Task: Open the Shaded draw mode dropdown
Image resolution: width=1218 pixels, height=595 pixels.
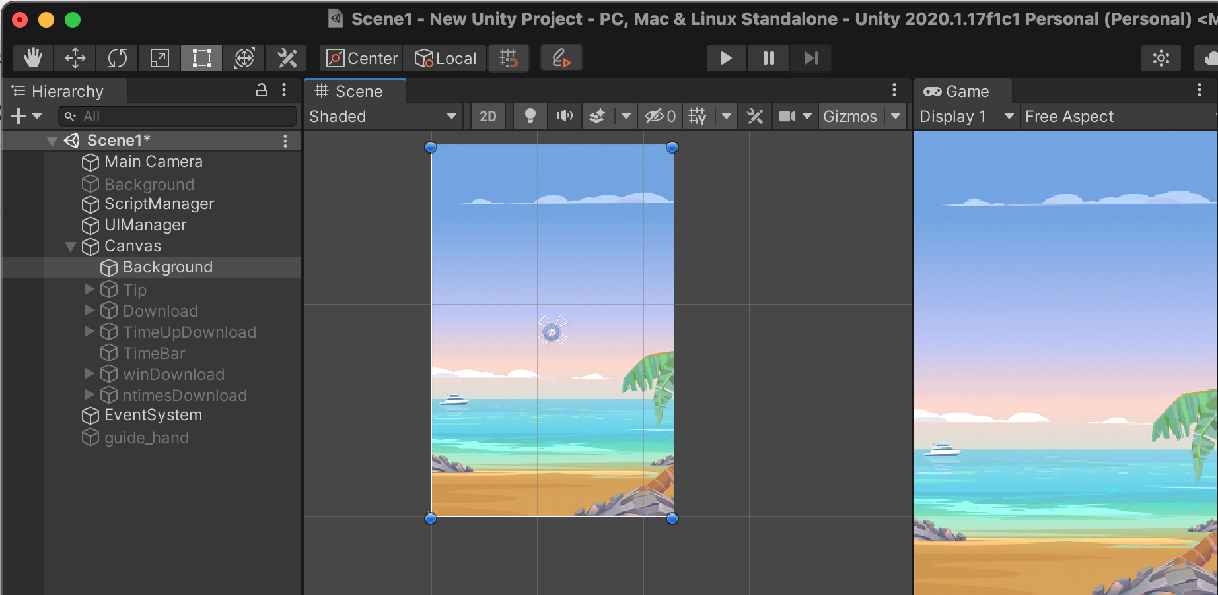Action: click(x=383, y=116)
